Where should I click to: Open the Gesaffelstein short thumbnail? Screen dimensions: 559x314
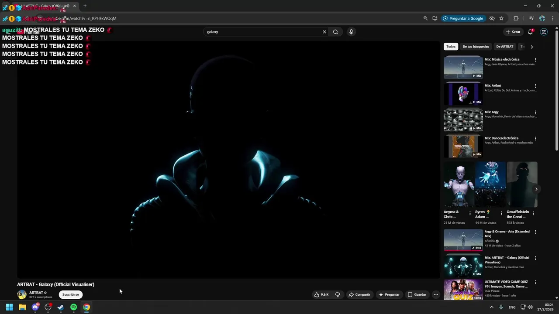(x=522, y=184)
